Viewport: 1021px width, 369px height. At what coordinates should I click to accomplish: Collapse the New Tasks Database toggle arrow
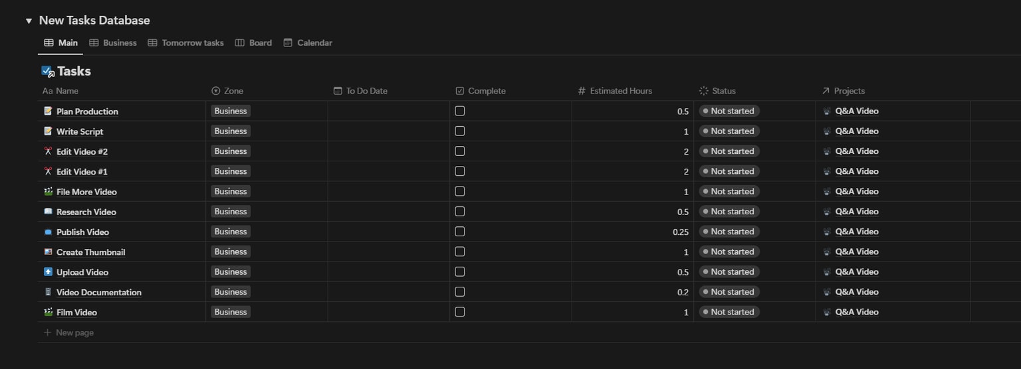[x=29, y=21]
